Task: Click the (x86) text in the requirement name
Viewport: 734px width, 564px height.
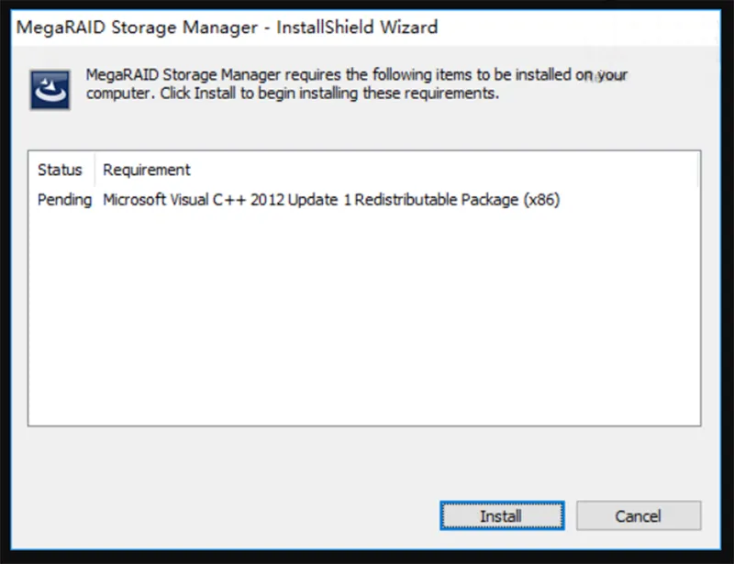Action: (x=542, y=200)
